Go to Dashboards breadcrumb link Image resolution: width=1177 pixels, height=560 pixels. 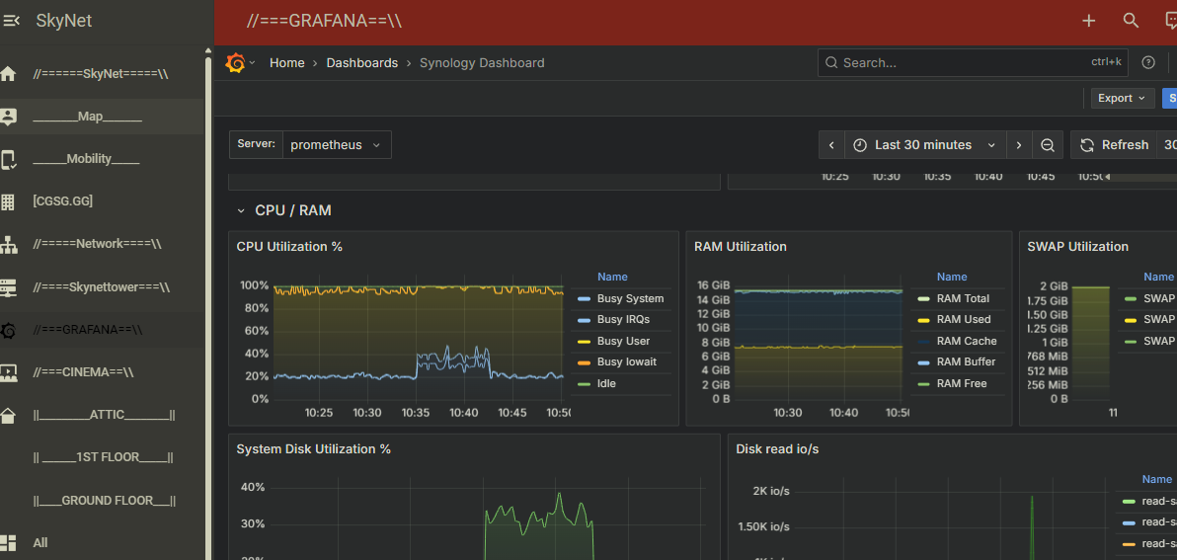361,63
